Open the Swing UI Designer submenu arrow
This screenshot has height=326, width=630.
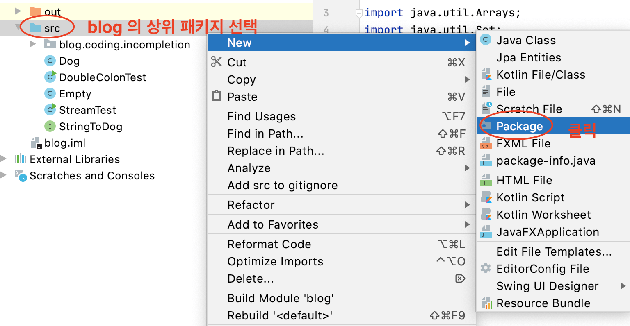click(x=623, y=286)
